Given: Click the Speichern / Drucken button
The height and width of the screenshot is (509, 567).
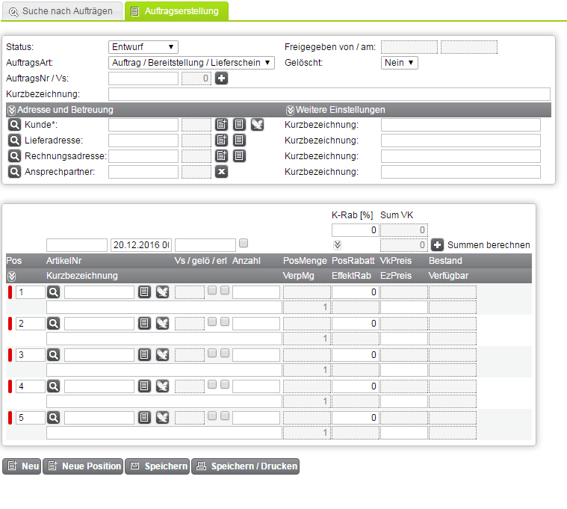Looking at the screenshot, I should point(246,466).
